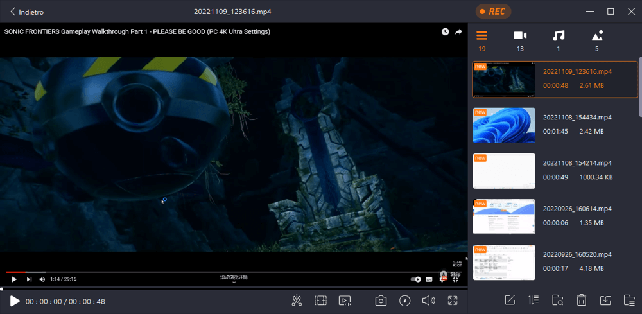Click file name 20220926_160614.mp4
Screen dimensions: 642x314
coord(577,209)
